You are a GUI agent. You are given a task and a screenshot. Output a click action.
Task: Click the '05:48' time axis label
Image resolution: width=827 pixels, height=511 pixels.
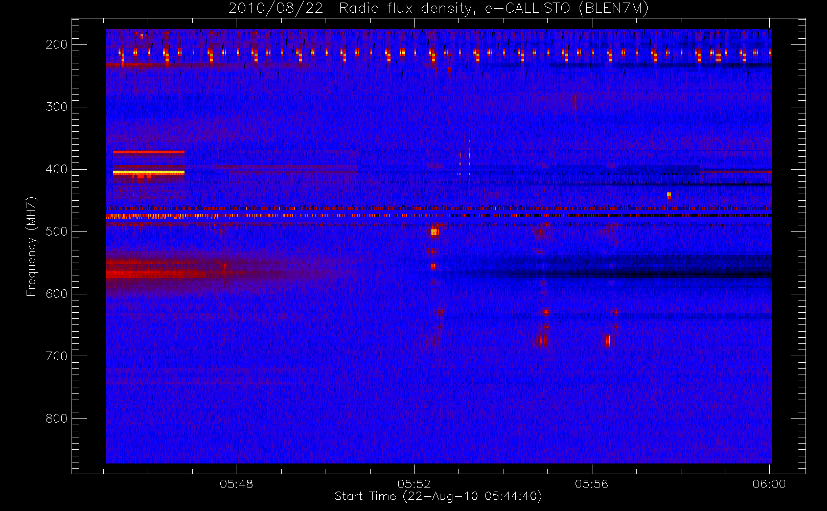click(x=237, y=484)
